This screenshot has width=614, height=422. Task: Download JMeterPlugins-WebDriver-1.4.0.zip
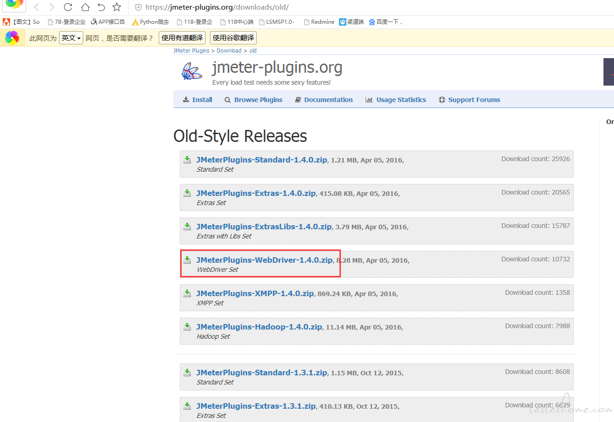click(264, 260)
